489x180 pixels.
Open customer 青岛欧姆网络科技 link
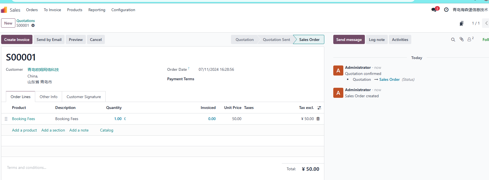(x=43, y=70)
